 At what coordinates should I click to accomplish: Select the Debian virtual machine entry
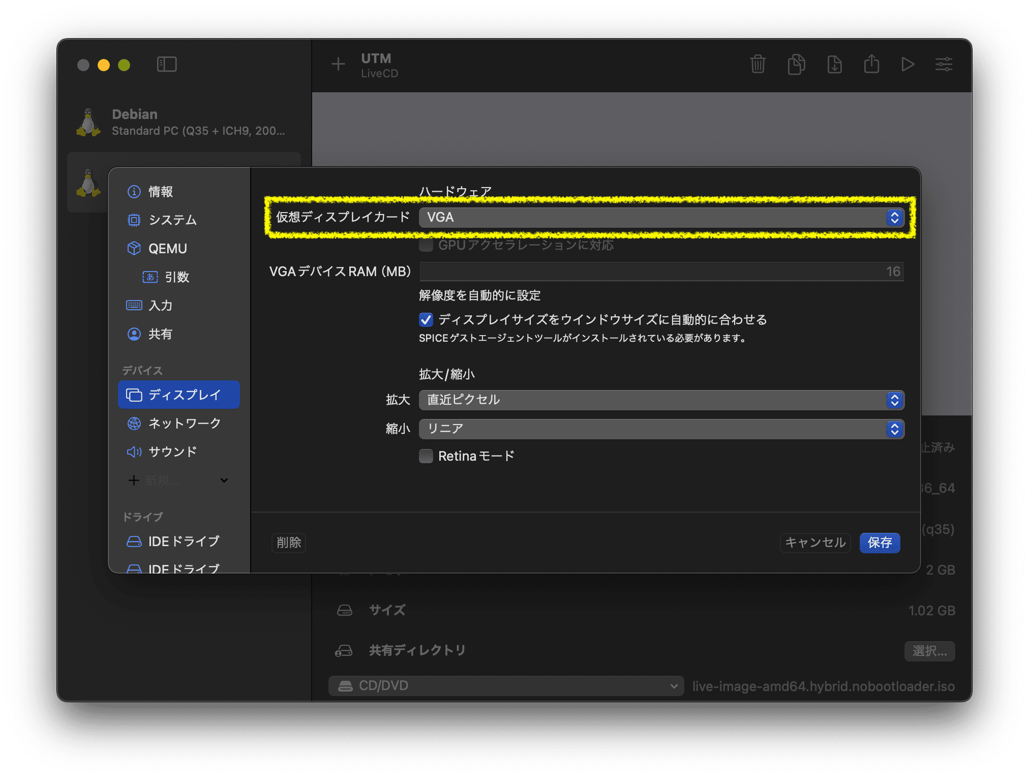click(x=184, y=123)
